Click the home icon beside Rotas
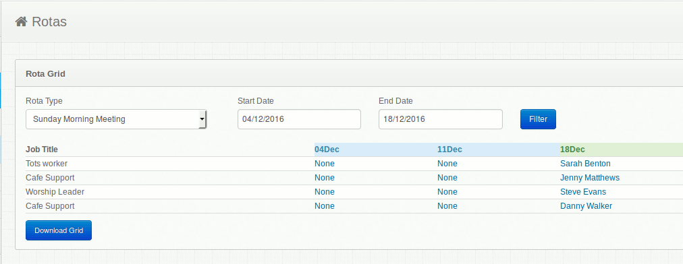This screenshot has height=264, width=683. click(x=22, y=22)
